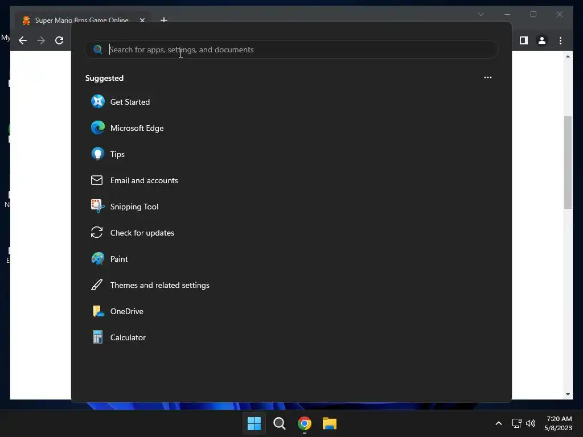Open the Tips lightbulb icon
This screenshot has height=437, width=583.
tap(98, 154)
